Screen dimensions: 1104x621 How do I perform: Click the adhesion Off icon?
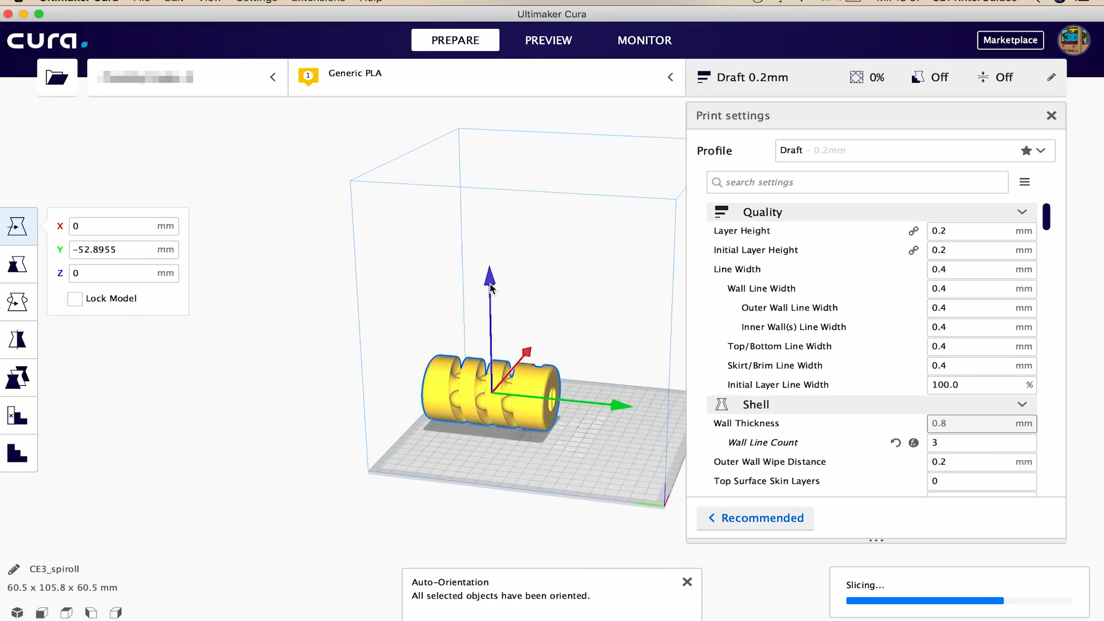(983, 77)
